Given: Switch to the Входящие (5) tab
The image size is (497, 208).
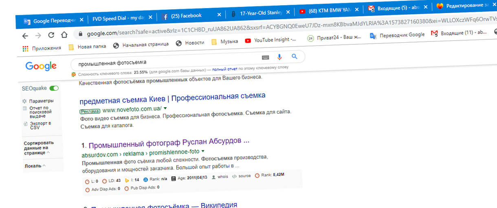Looking at the screenshot, I should tap(394, 8).
